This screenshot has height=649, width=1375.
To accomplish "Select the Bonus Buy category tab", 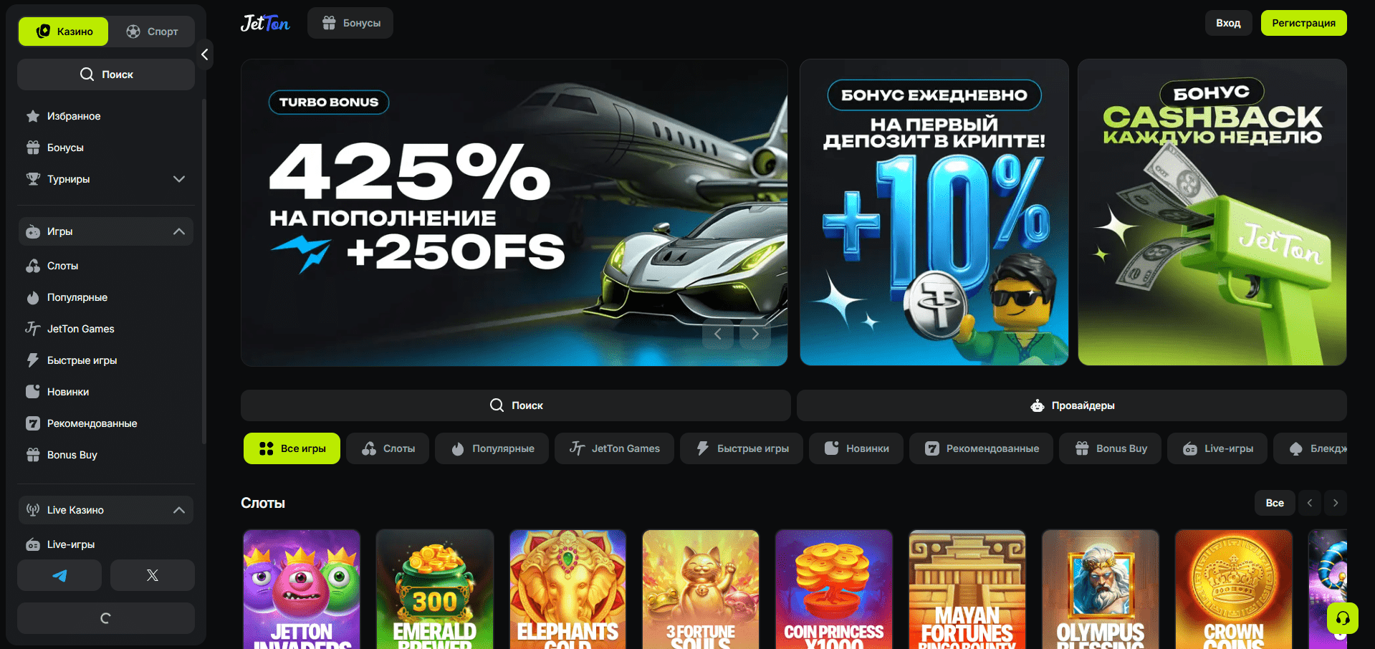I will coord(1110,448).
